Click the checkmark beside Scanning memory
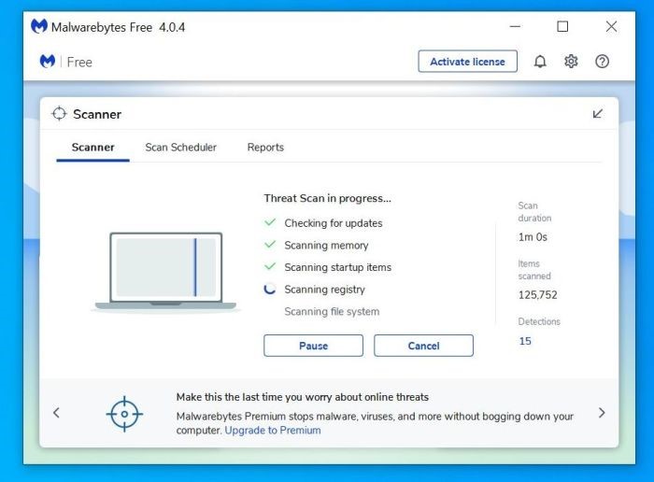The width and height of the screenshot is (654, 482). pyautogui.click(x=270, y=245)
